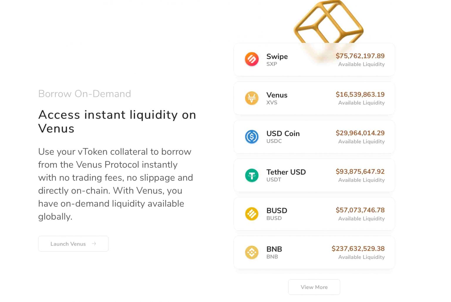Open the Swipe liquidity card
The image size is (451, 302).
tap(314, 59)
